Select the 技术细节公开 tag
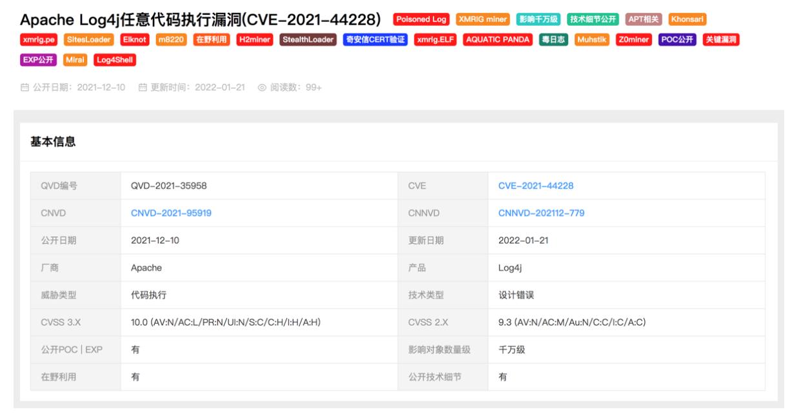 592,19
